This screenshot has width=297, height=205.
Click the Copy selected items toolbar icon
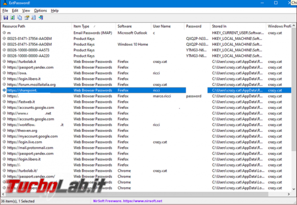pos(20,18)
